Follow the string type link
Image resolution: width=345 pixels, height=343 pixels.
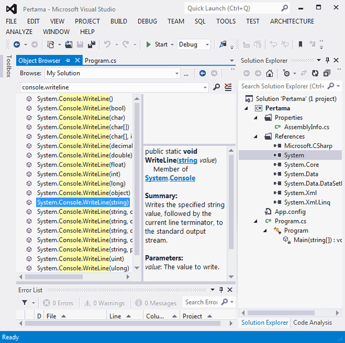coord(188,160)
